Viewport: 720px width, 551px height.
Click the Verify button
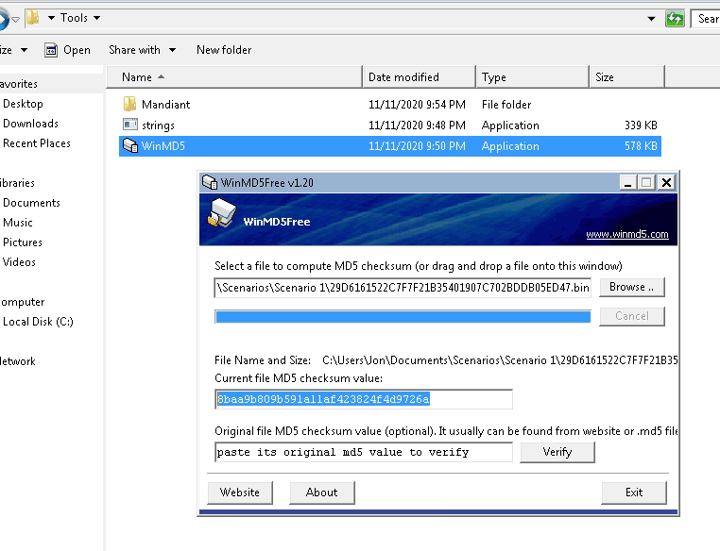(557, 452)
